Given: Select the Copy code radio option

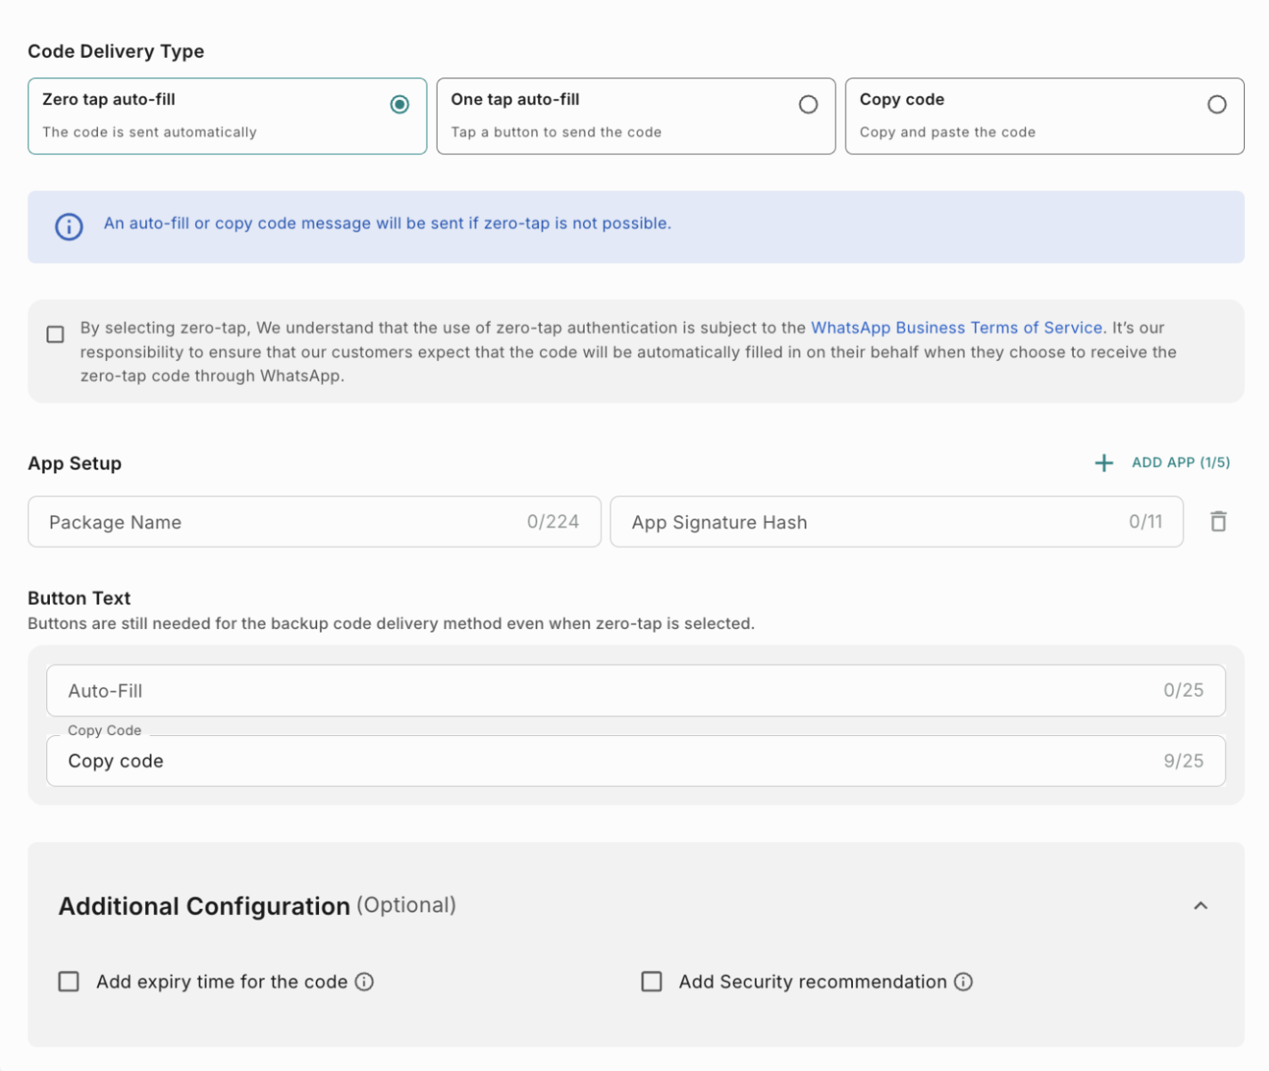Looking at the screenshot, I should point(1216,104).
